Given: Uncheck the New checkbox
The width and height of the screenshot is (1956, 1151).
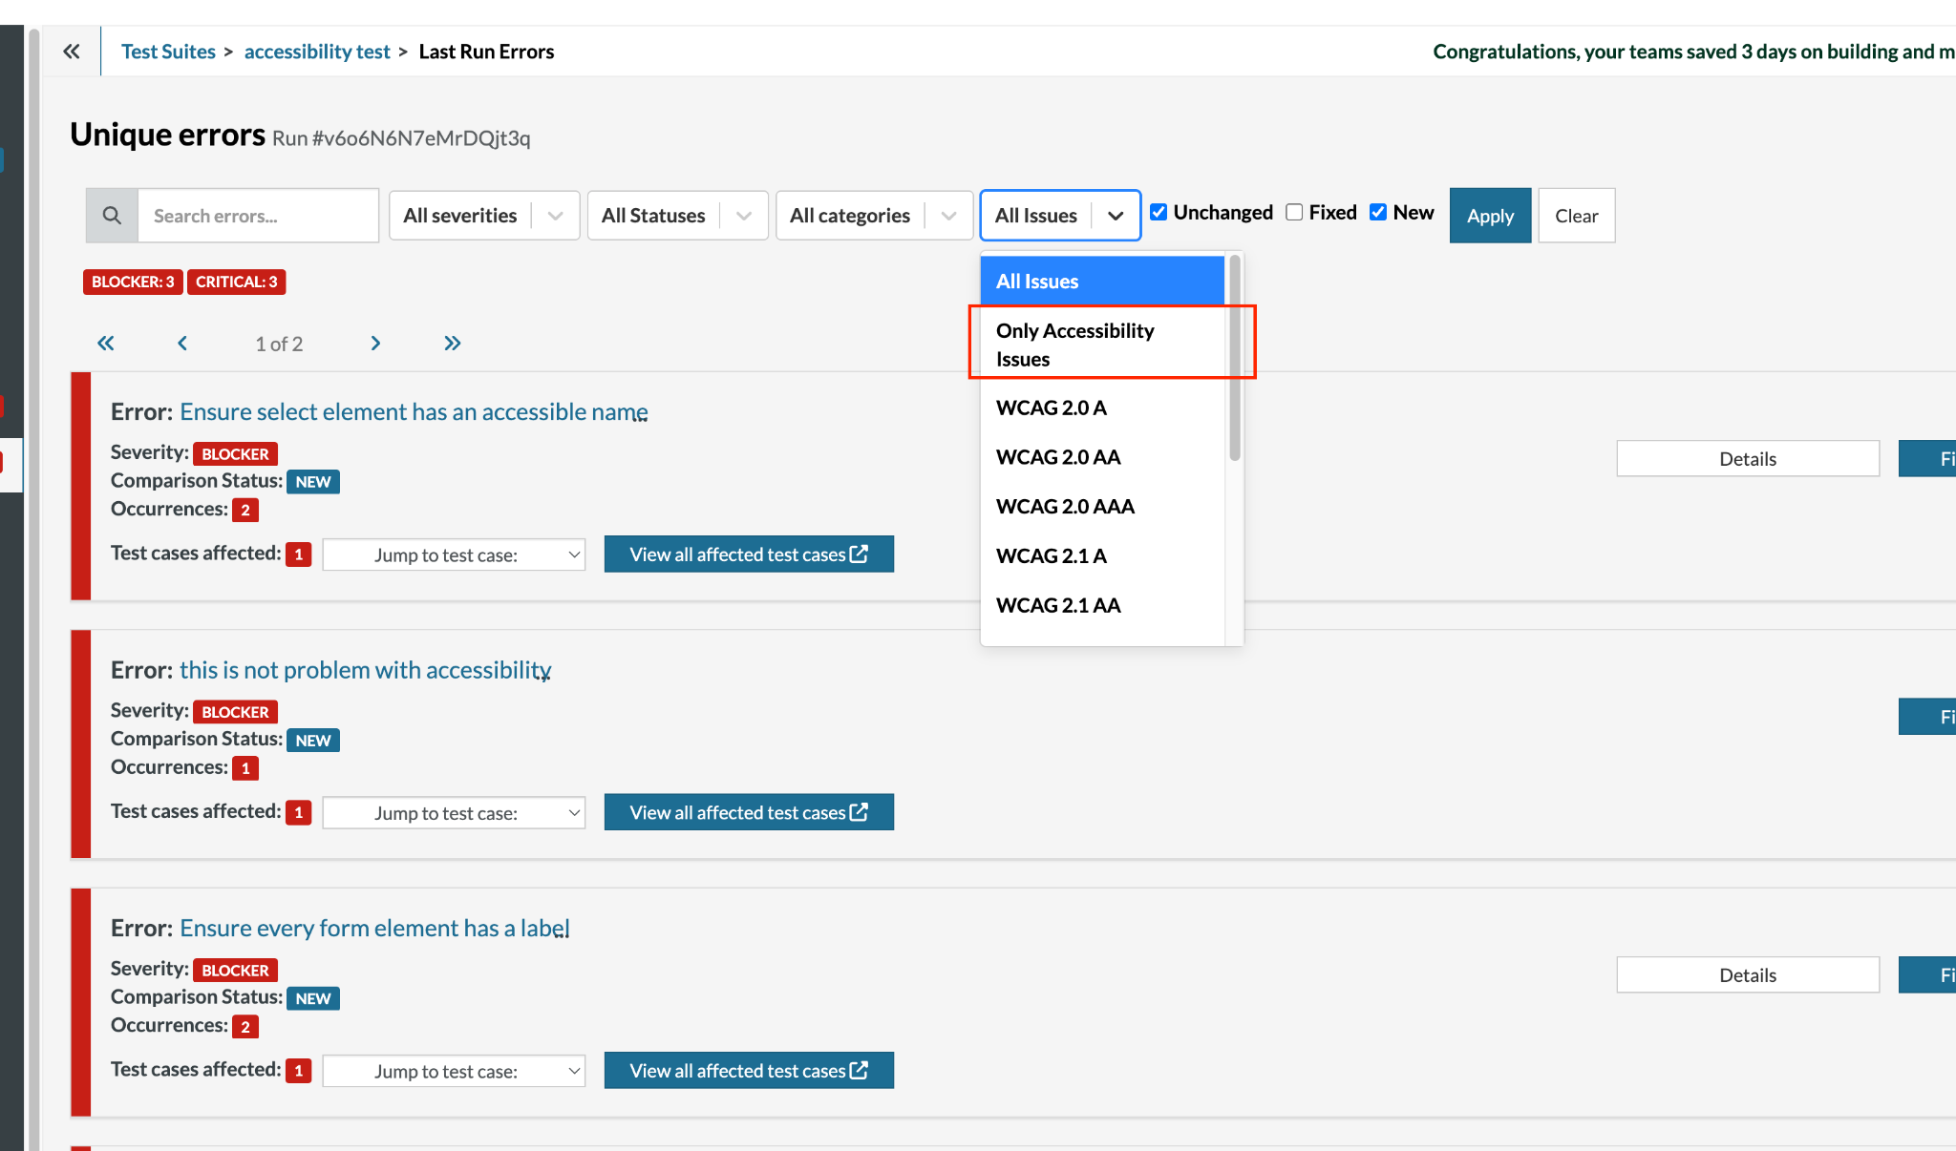Looking at the screenshot, I should tap(1378, 212).
